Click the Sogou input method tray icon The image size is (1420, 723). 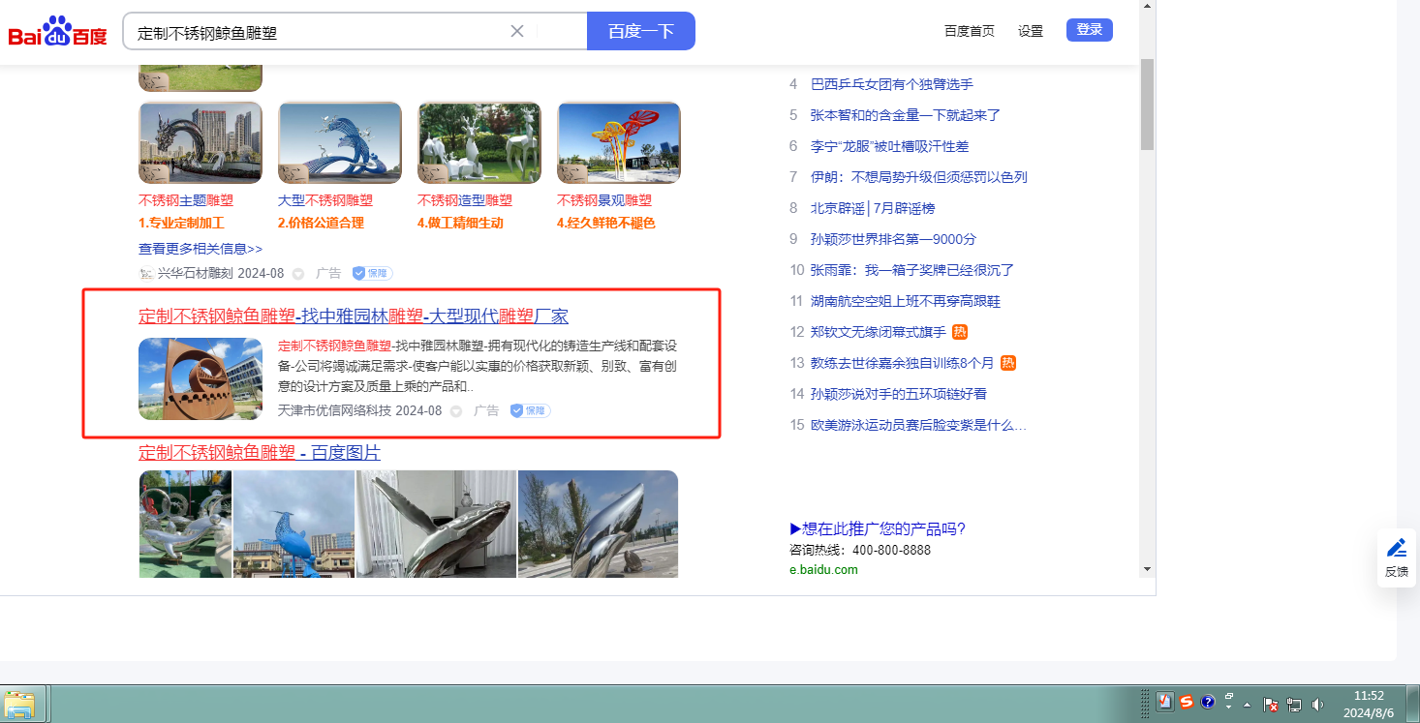coord(1187,703)
